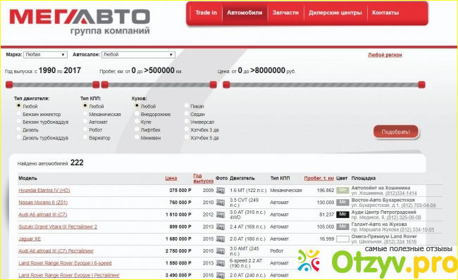The height and width of the screenshot is (280, 458).
Task: Select Дизель engine type radio button
Action: (19, 129)
